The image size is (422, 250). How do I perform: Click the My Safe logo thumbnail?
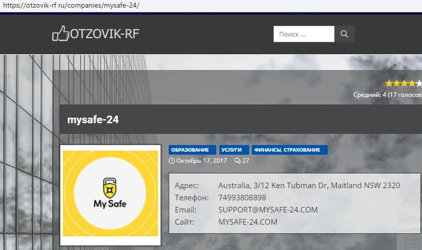tap(110, 195)
